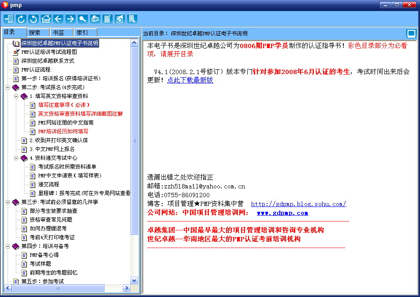
Task: Open the gdpmp.blog.sohu.com blog link
Action: pos(298,204)
